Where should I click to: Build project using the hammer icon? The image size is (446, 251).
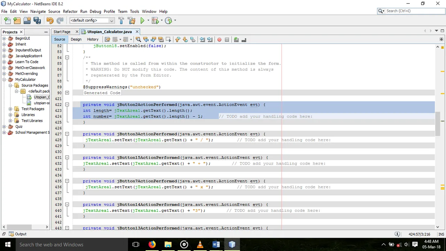(121, 21)
